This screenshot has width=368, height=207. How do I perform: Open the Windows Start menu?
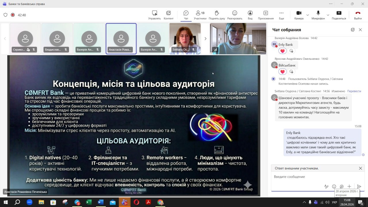[5, 202]
